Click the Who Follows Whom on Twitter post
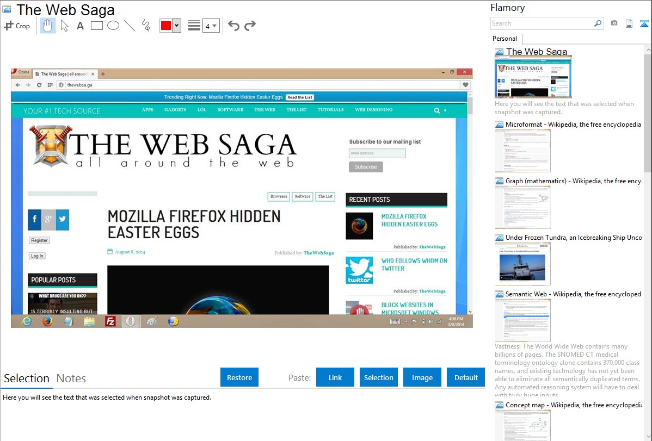 414,265
